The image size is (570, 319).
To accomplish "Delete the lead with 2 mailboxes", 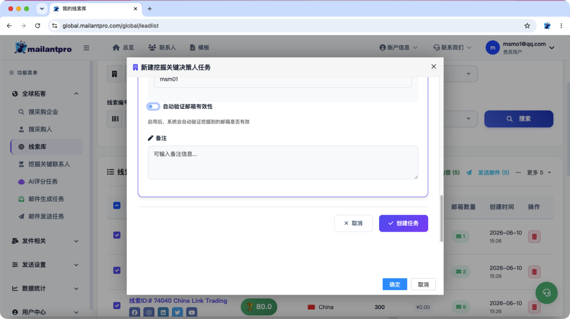I will click(x=534, y=271).
